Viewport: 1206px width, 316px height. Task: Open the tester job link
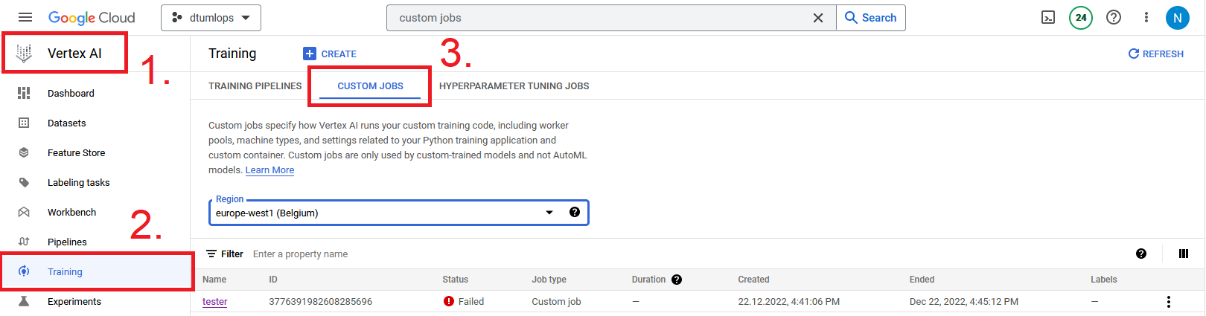point(214,302)
